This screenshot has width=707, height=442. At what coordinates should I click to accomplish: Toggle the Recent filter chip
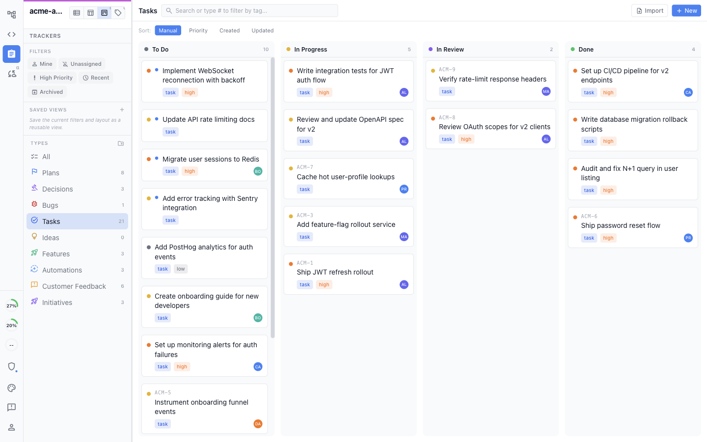coord(96,78)
